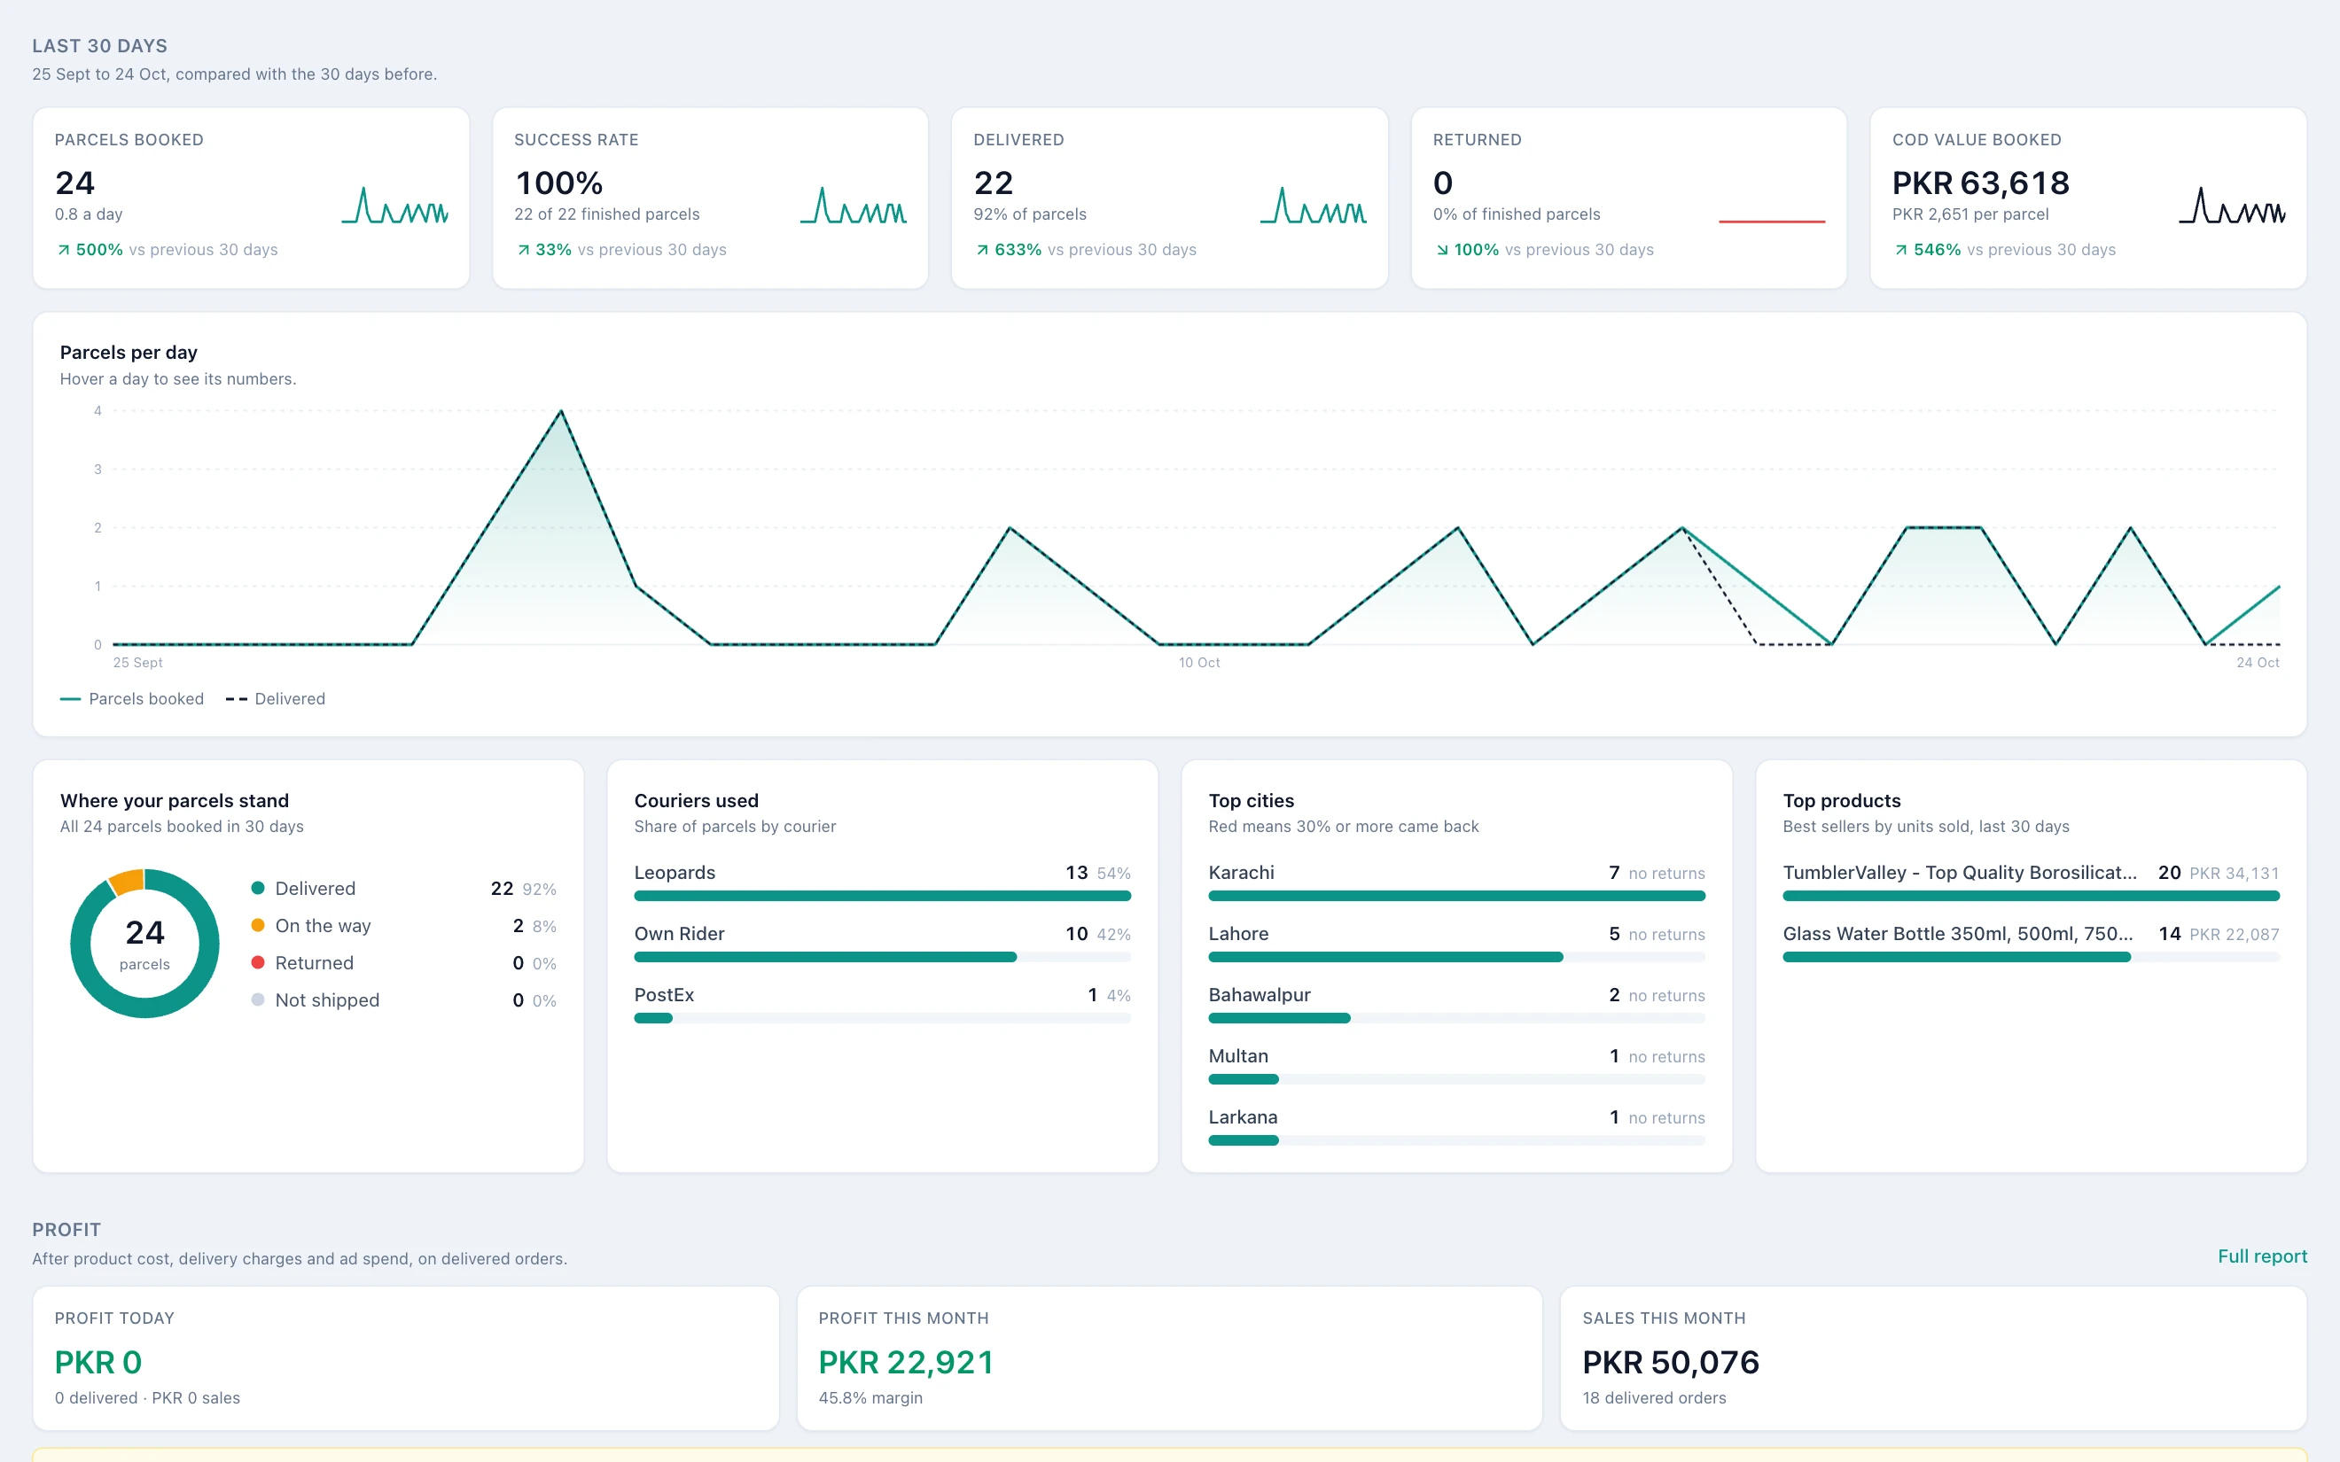Click the up arrow beside 500%
The height and width of the screenshot is (1462, 2340).
(x=63, y=250)
